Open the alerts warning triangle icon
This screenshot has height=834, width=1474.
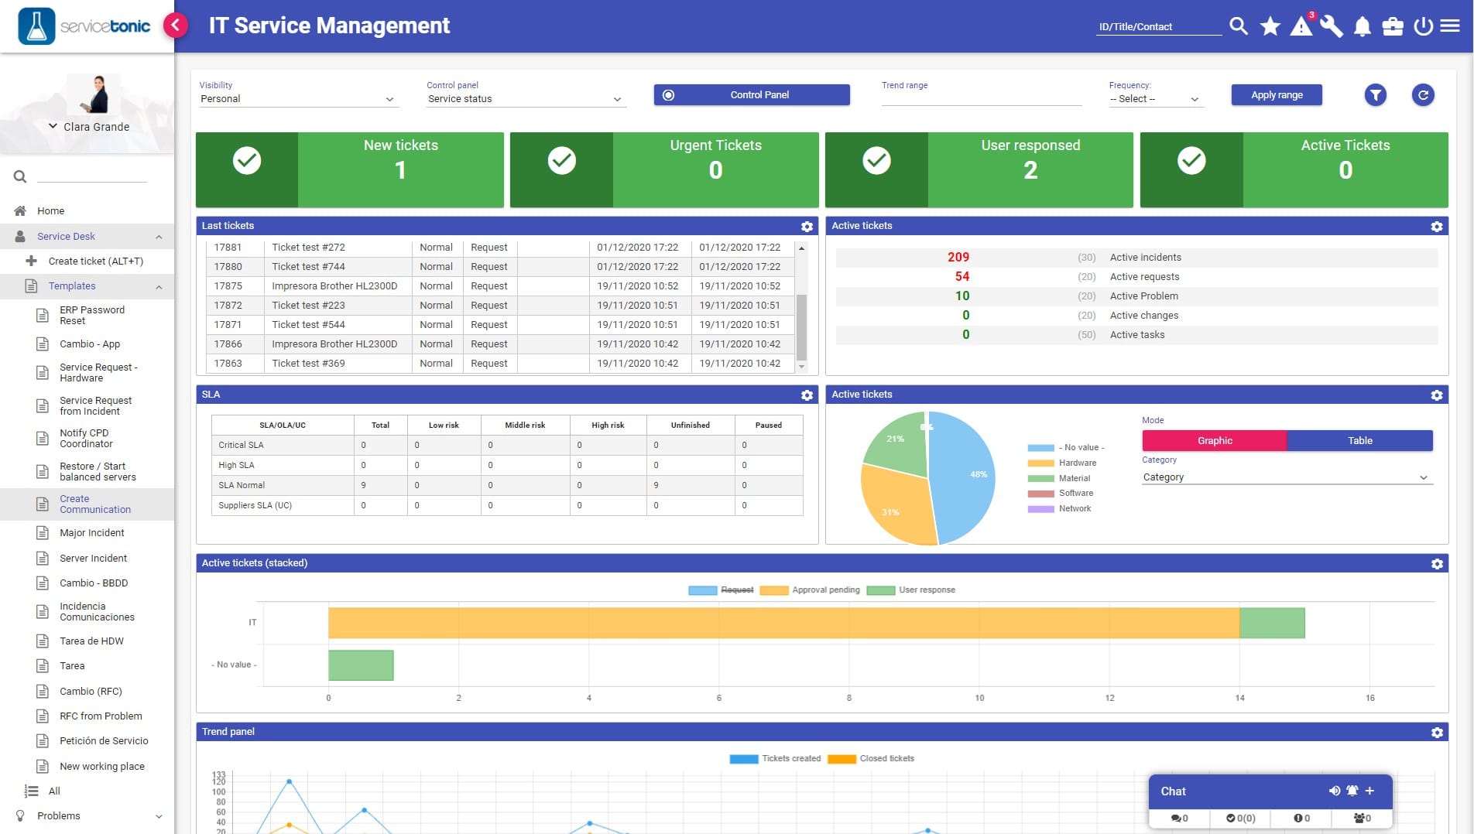tap(1301, 26)
